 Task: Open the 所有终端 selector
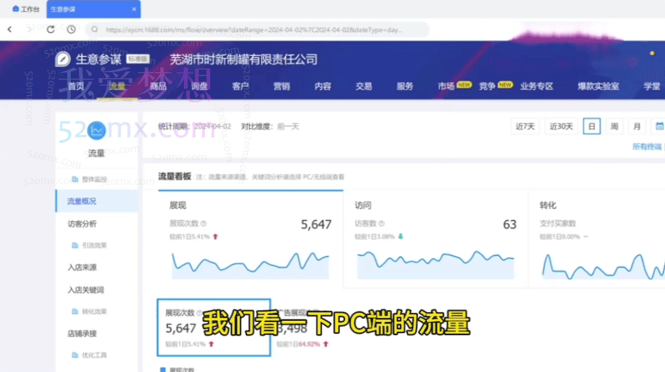[x=647, y=147]
